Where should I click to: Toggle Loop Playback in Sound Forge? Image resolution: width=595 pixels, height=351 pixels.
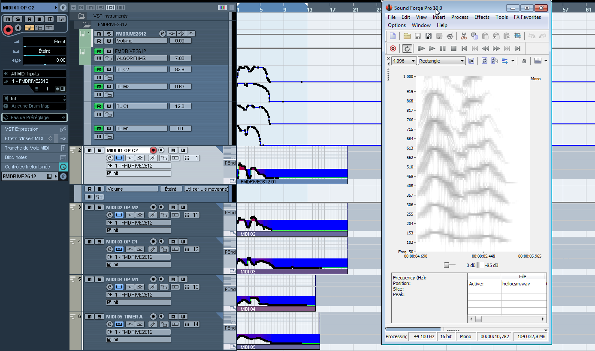pyautogui.click(x=407, y=49)
